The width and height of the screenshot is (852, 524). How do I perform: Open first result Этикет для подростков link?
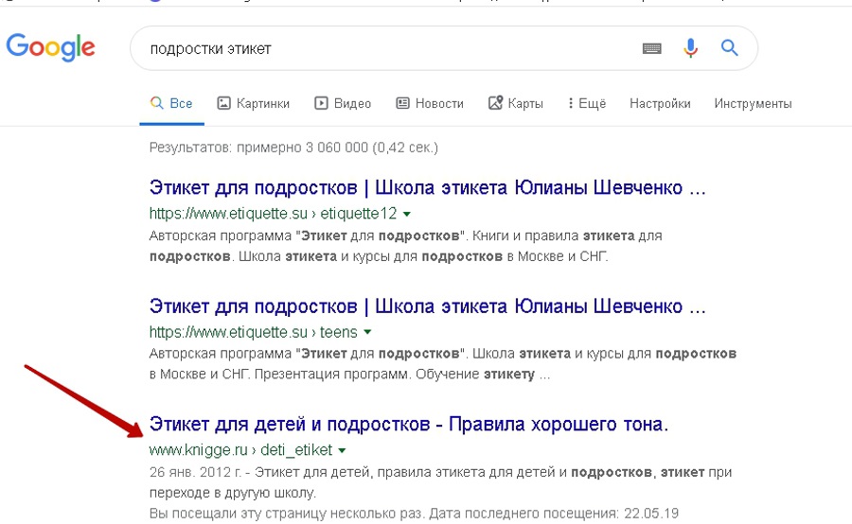(x=428, y=188)
